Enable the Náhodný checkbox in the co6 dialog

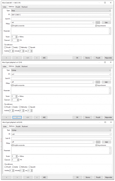click(x=20, y=167)
